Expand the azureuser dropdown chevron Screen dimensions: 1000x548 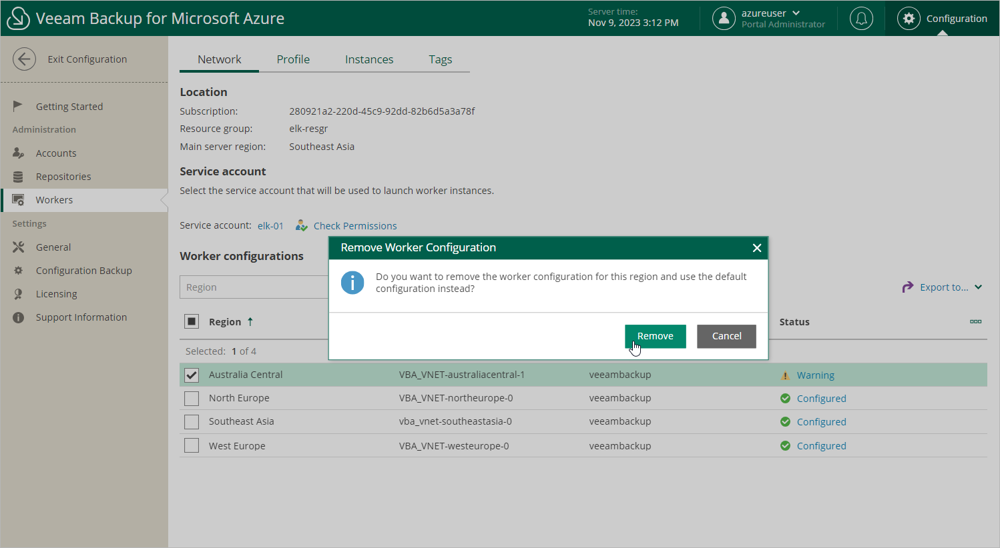796,13
